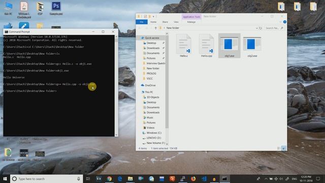The image size is (325, 183).
Task: Open the VSCC folder in the sidebar
Action: (x=150, y=79)
